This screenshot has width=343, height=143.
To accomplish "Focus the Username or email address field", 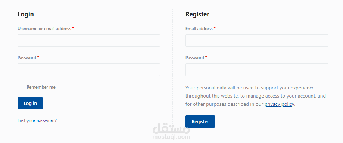I will pos(88,40).
